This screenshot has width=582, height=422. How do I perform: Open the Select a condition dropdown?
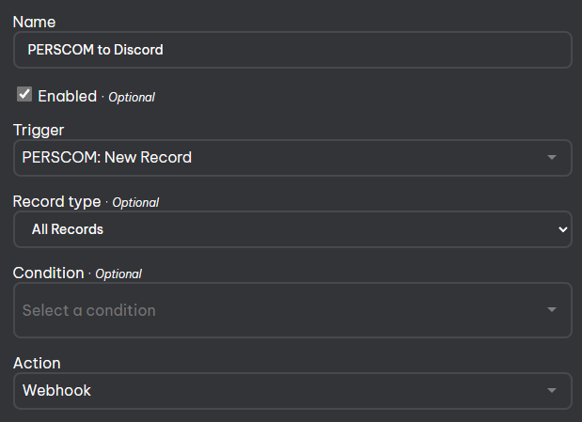pyautogui.click(x=282, y=310)
